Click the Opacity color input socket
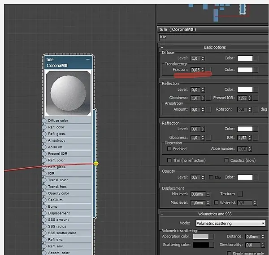Viewport: 269px width, 255px height. 44,193
